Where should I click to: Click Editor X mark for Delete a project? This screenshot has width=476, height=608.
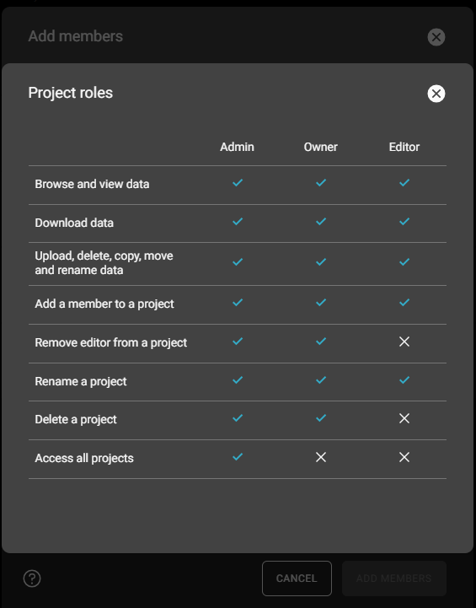pos(404,418)
